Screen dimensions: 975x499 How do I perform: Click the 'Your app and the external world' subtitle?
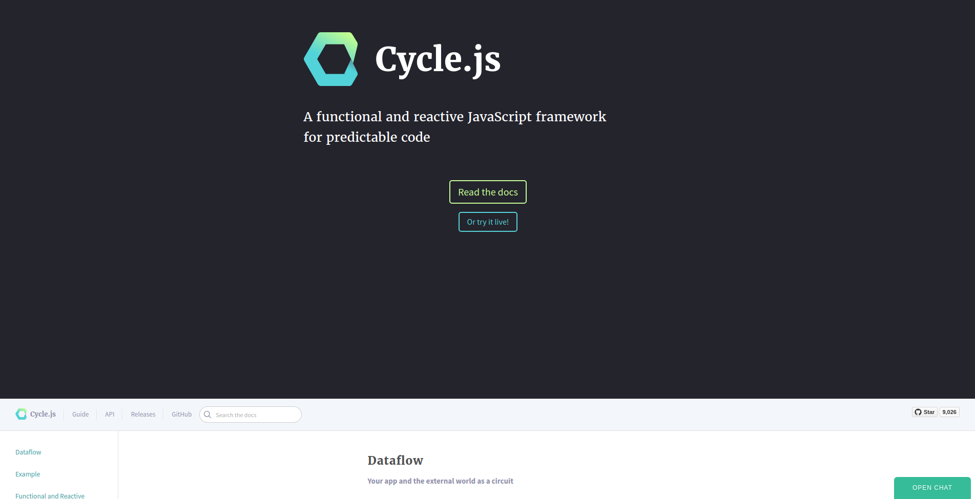[x=440, y=481]
